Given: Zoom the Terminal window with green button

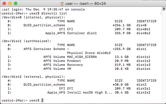Looking at the screenshot, I should tap(16, 3).
